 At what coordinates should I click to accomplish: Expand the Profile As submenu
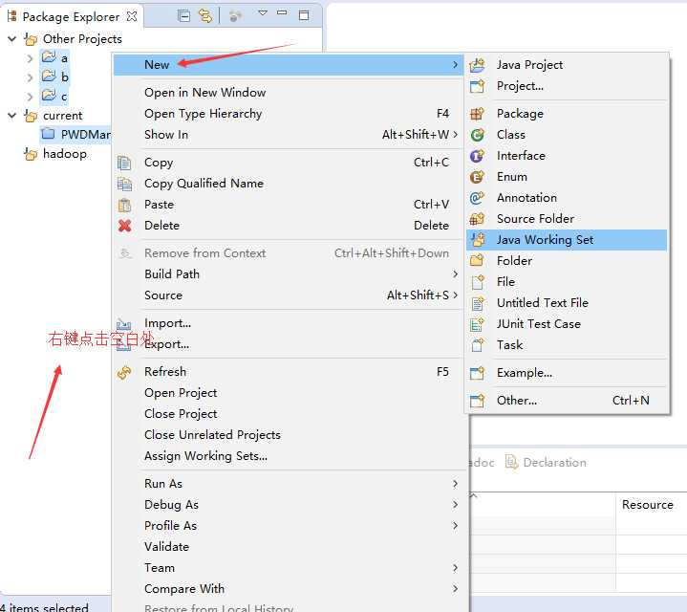click(x=289, y=526)
